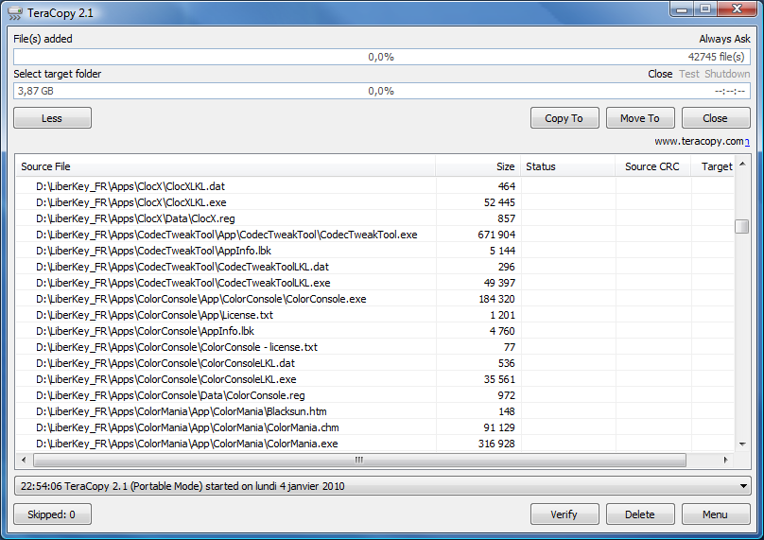The image size is (764, 540).
Task: Sort by Size column header
Action: [x=478, y=166]
